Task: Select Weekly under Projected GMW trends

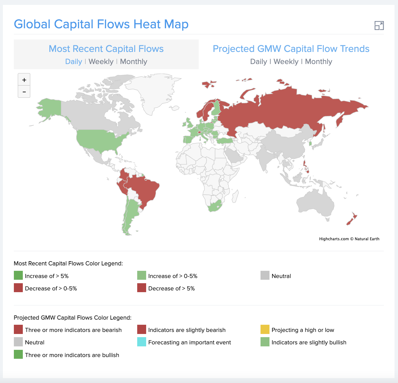Action: (x=286, y=61)
